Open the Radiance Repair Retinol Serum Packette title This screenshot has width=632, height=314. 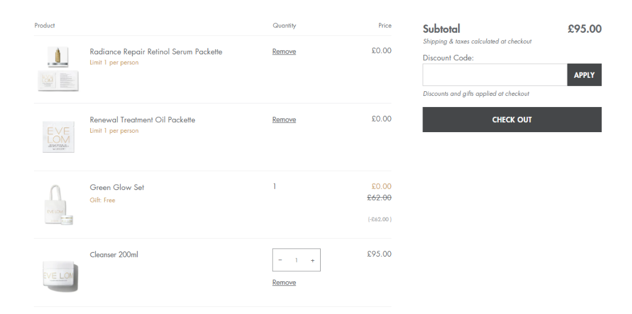click(x=156, y=51)
